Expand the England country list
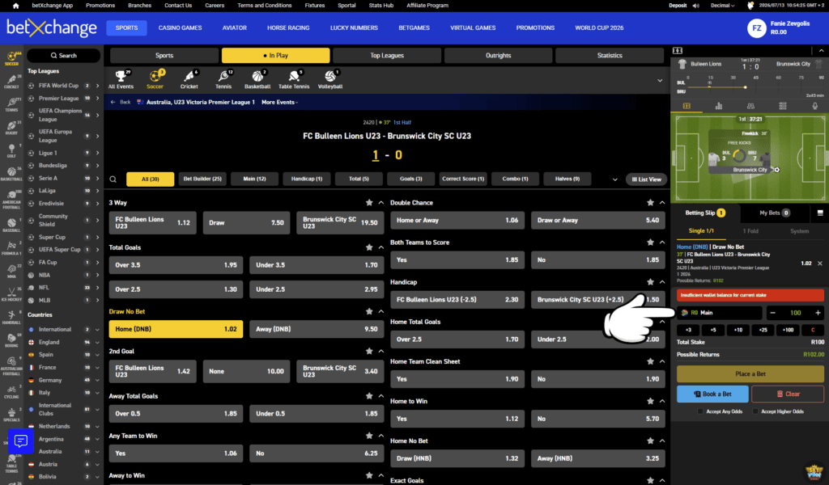 (x=97, y=342)
